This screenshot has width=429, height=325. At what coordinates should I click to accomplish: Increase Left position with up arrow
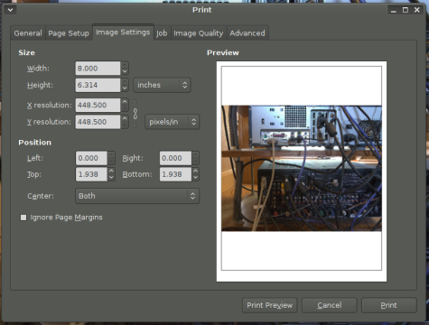pyautogui.click(x=111, y=154)
